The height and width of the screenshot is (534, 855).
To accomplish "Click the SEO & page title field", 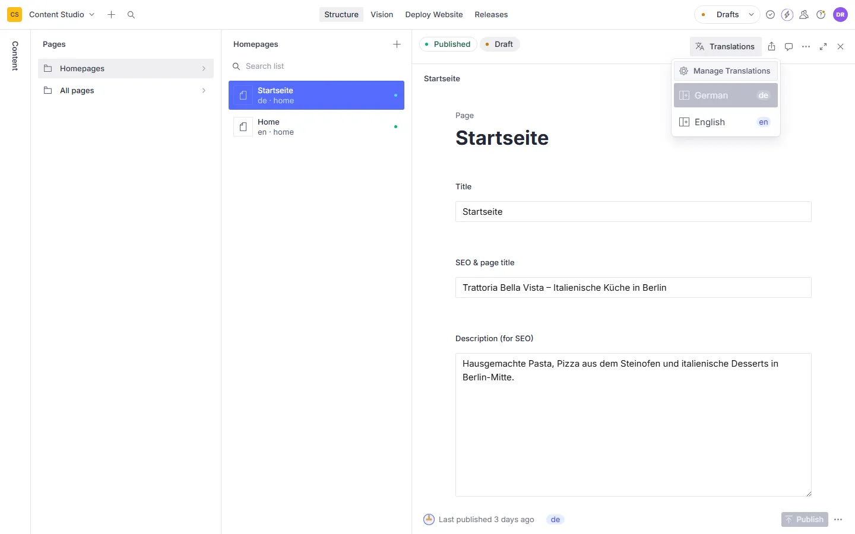I will coord(634,288).
